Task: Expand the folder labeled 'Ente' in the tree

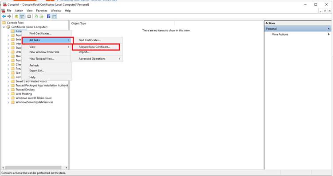Action: tap(8, 39)
